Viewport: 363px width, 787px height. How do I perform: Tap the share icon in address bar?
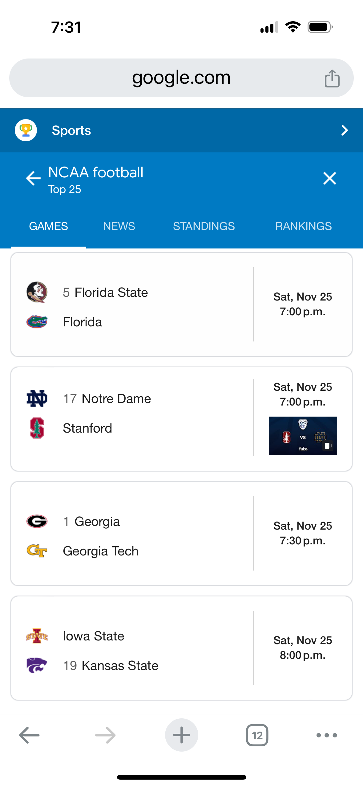click(x=332, y=78)
